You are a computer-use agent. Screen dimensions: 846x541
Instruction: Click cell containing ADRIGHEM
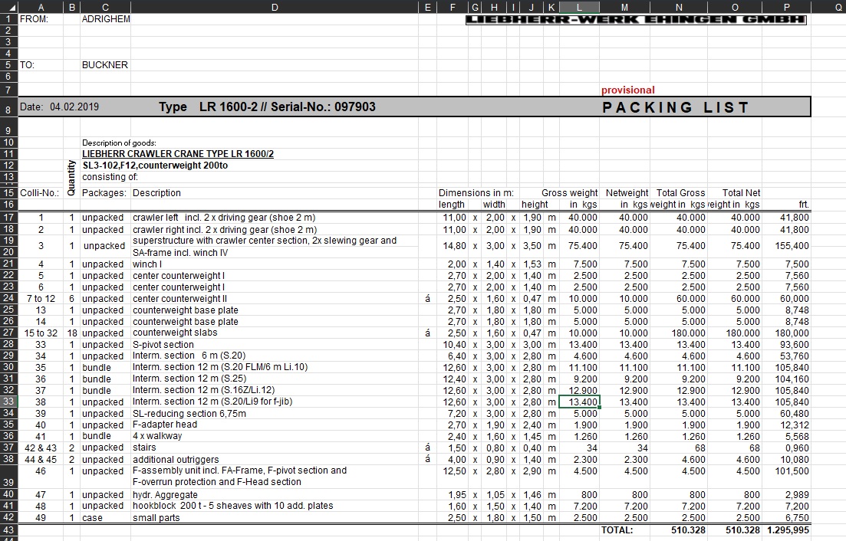click(x=106, y=19)
